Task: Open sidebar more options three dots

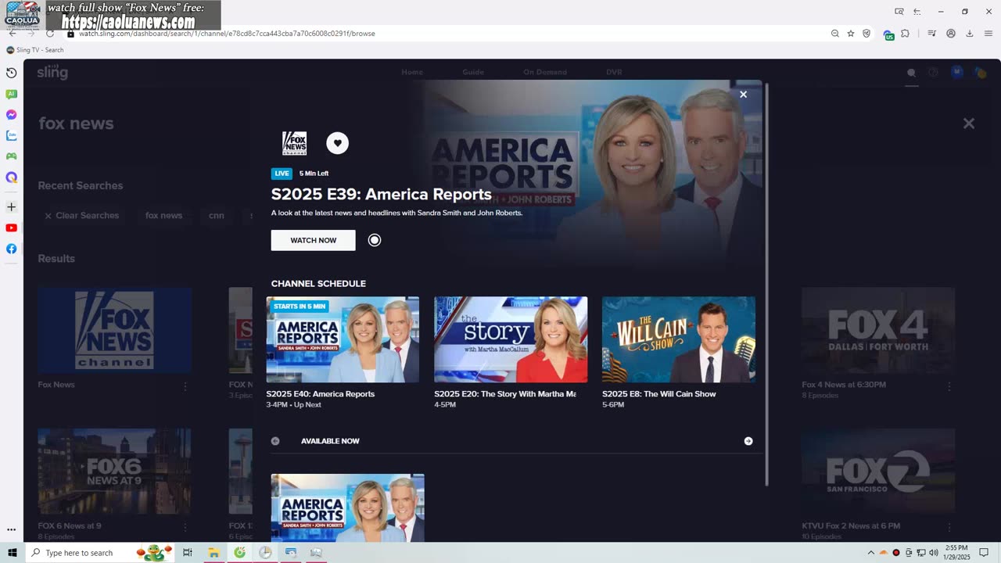Action: (11, 529)
